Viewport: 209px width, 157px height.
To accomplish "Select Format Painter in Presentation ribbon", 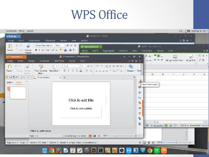I will coord(28,69).
